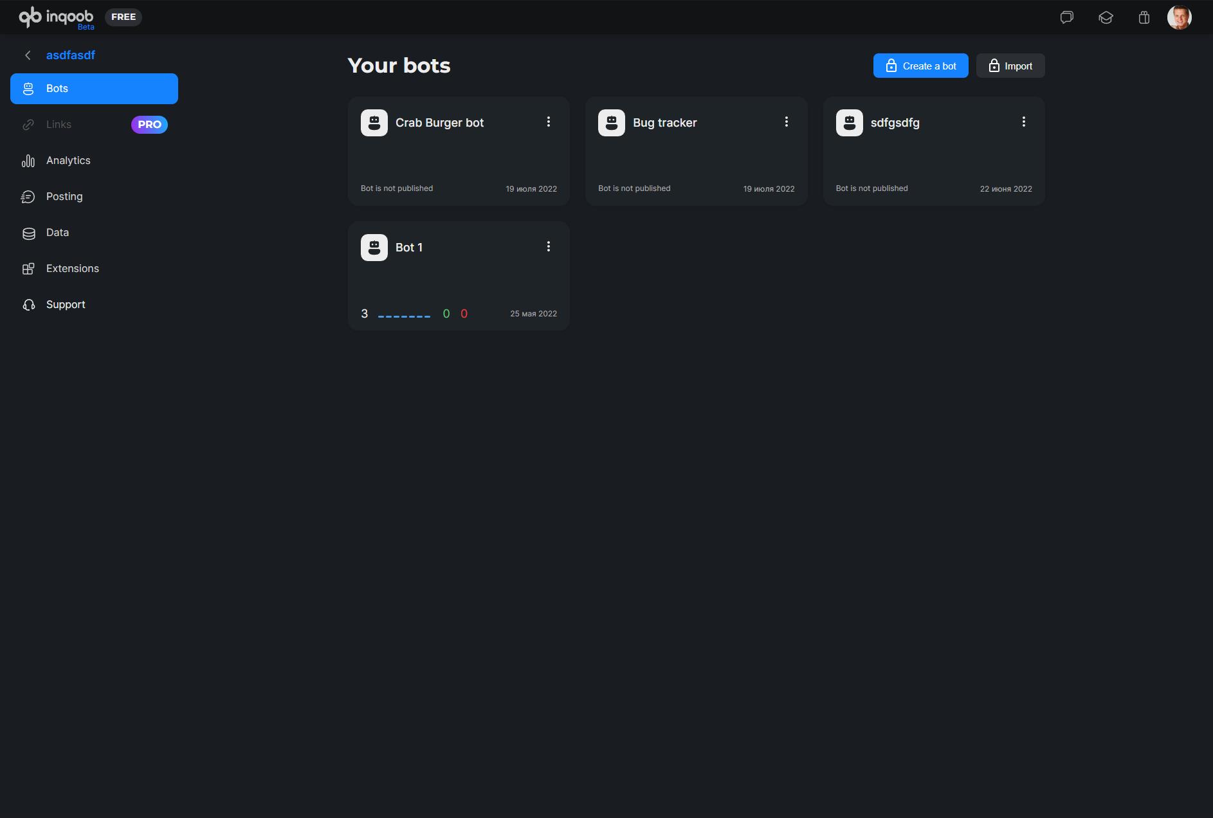Click the Import button
This screenshot has width=1213, height=818.
pyautogui.click(x=1010, y=66)
